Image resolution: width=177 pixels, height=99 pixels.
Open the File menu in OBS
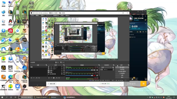[x=32, y=15]
